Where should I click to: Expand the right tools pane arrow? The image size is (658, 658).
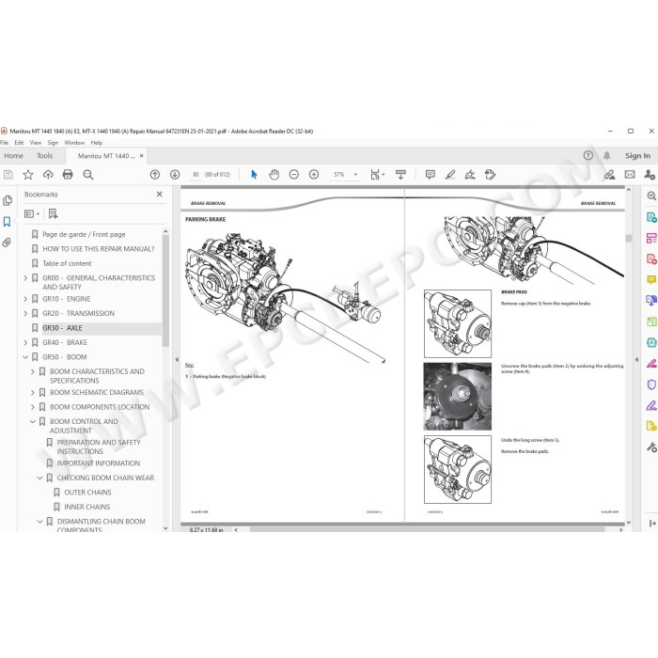tap(637, 360)
